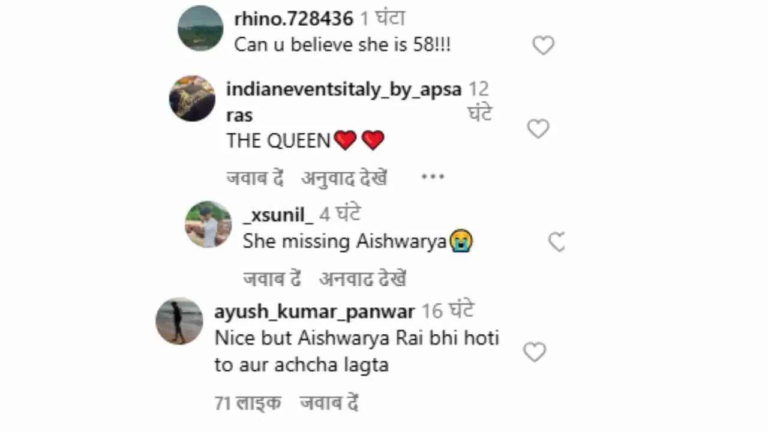Image resolution: width=768 pixels, height=432 pixels.
Task: Open the 16 घंटे timestamp on ayush_kumar_panwar's comment
Action: pyautogui.click(x=448, y=311)
